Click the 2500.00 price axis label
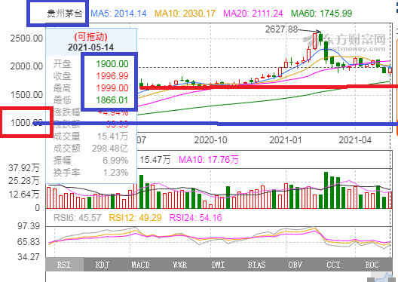Screen dimensions: 398x282 coord(26,38)
